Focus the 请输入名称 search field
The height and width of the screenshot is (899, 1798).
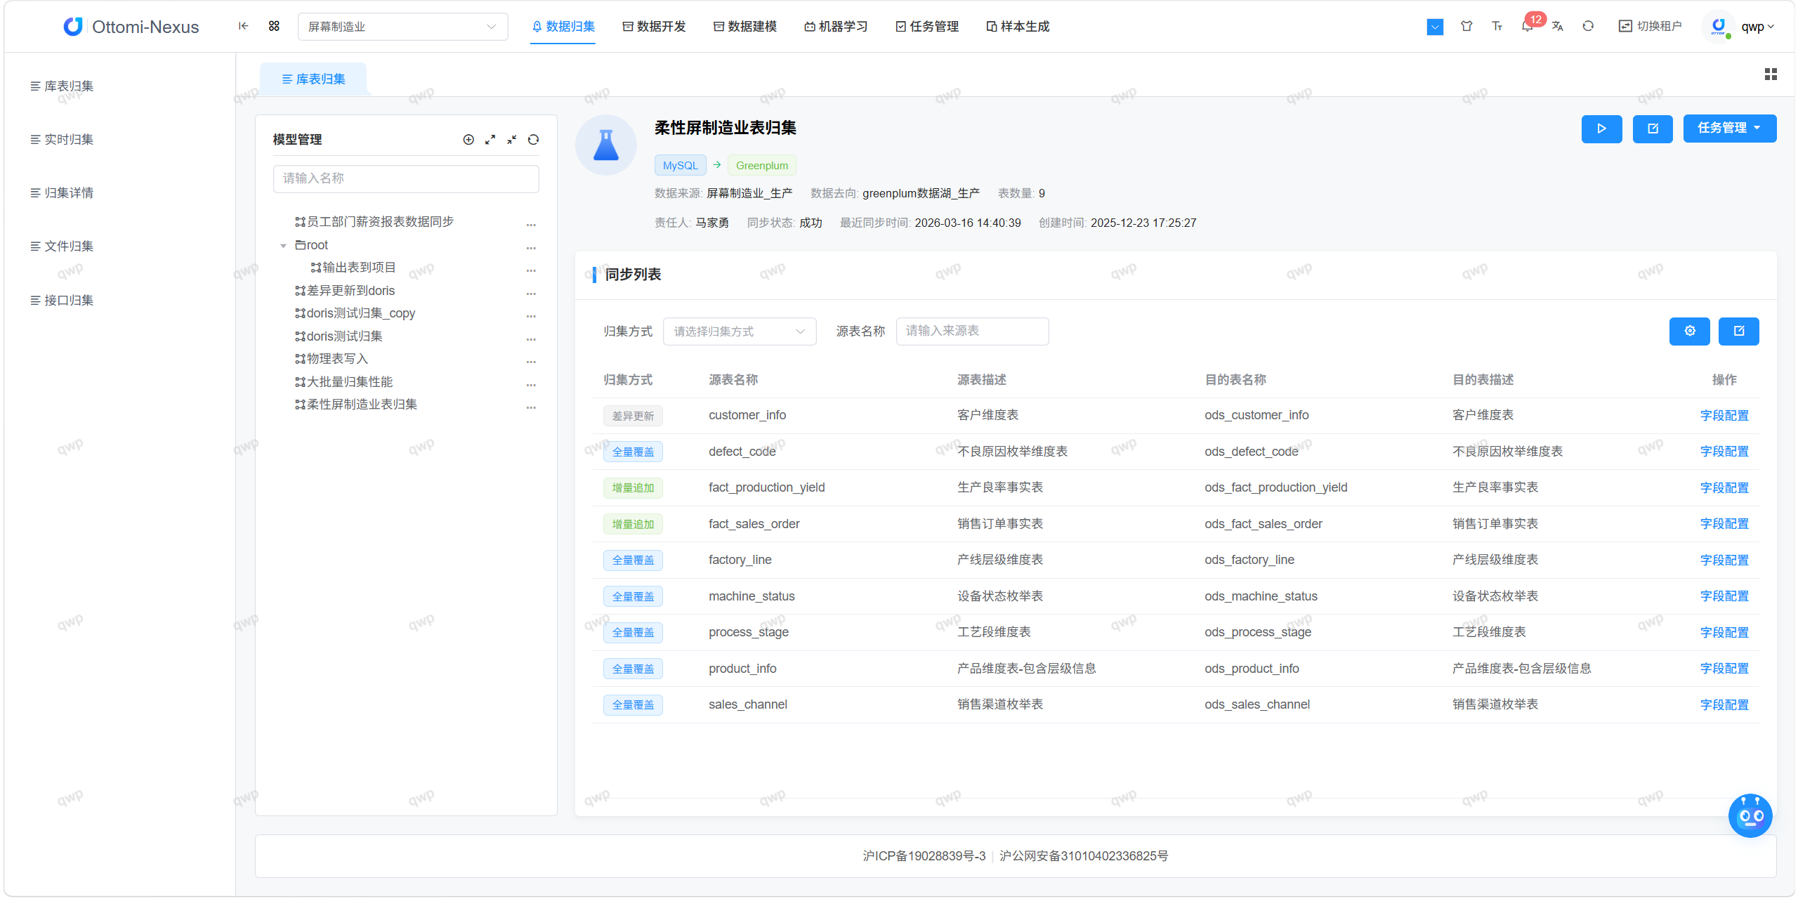pos(406,178)
